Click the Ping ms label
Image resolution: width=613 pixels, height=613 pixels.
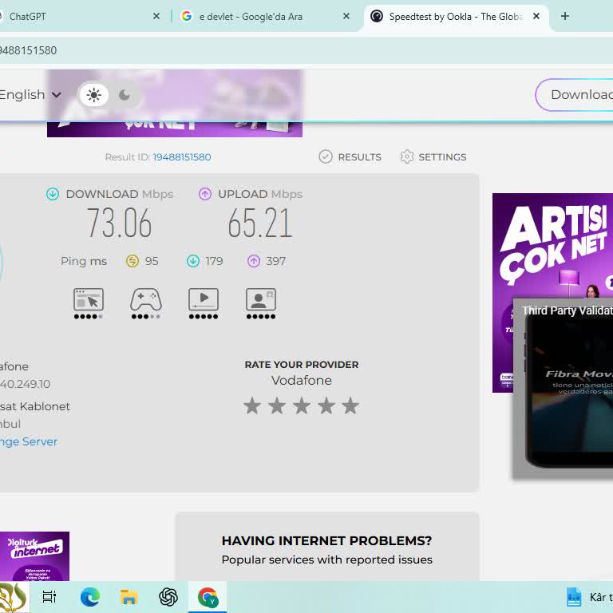84,261
